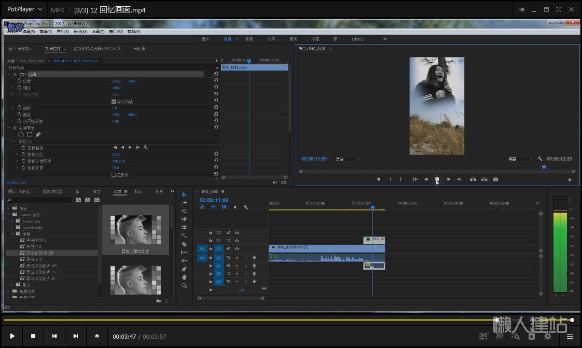Open PotPlayer main menu dropdown
Viewport: 582px width, 348px height.
point(24,9)
